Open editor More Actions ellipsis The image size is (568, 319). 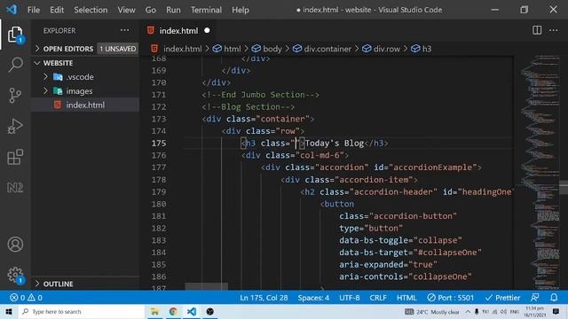(554, 30)
